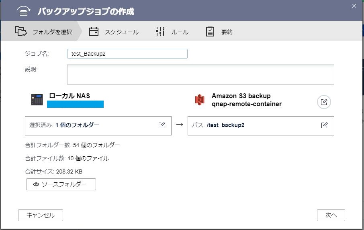Image resolution: width=364 pixels, height=230 pixels.
Task: Click the backup job header icon
Action: [x=23, y=11]
